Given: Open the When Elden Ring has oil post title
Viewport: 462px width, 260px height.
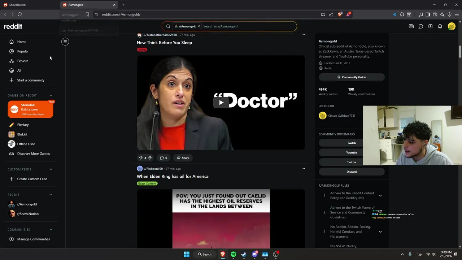Looking at the screenshot, I should pyautogui.click(x=173, y=177).
